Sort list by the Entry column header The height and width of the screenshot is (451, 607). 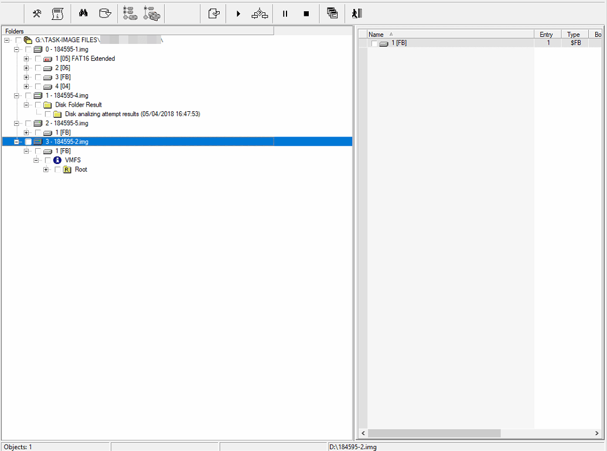click(547, 35)
